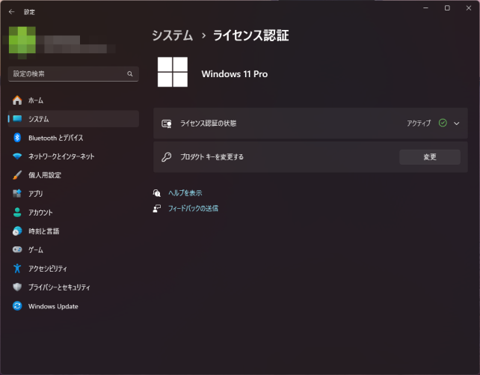Open アクセシビリティ settings
480x375 pixels.
tap(73, 269)
